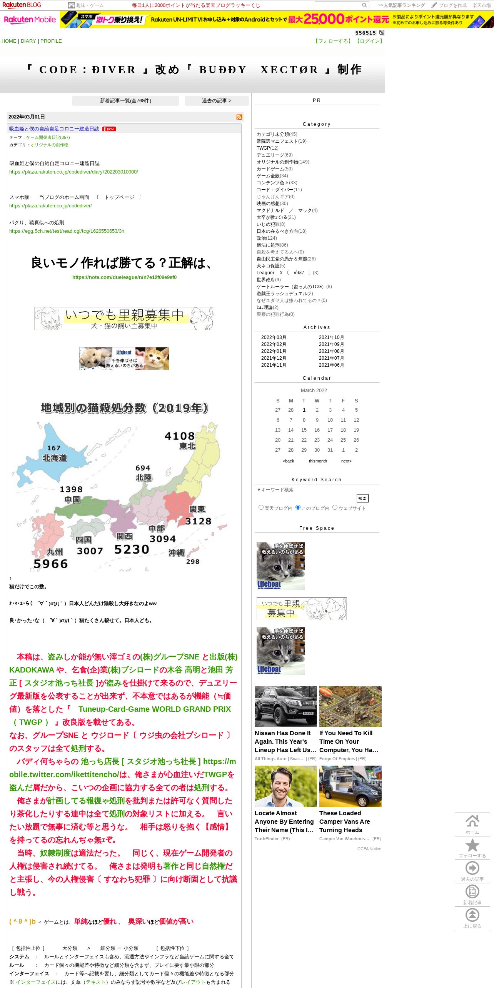The height and width of the screenshot is (988, 494).
Task: Select the このブログ内 radio button
Action: point(298,507)
